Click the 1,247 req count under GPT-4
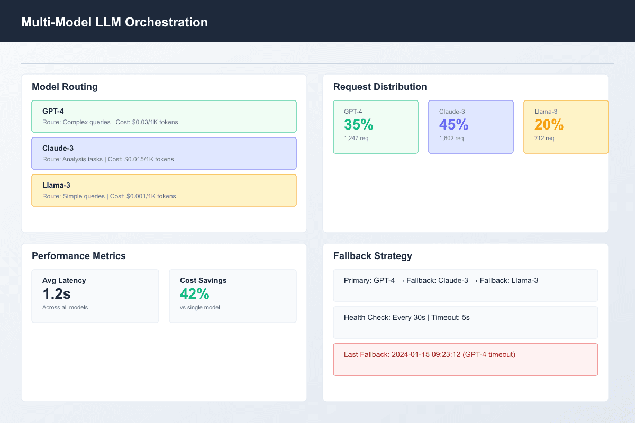Image resolution: width=635 pixels, height=423 pixels. pos(356,138)
